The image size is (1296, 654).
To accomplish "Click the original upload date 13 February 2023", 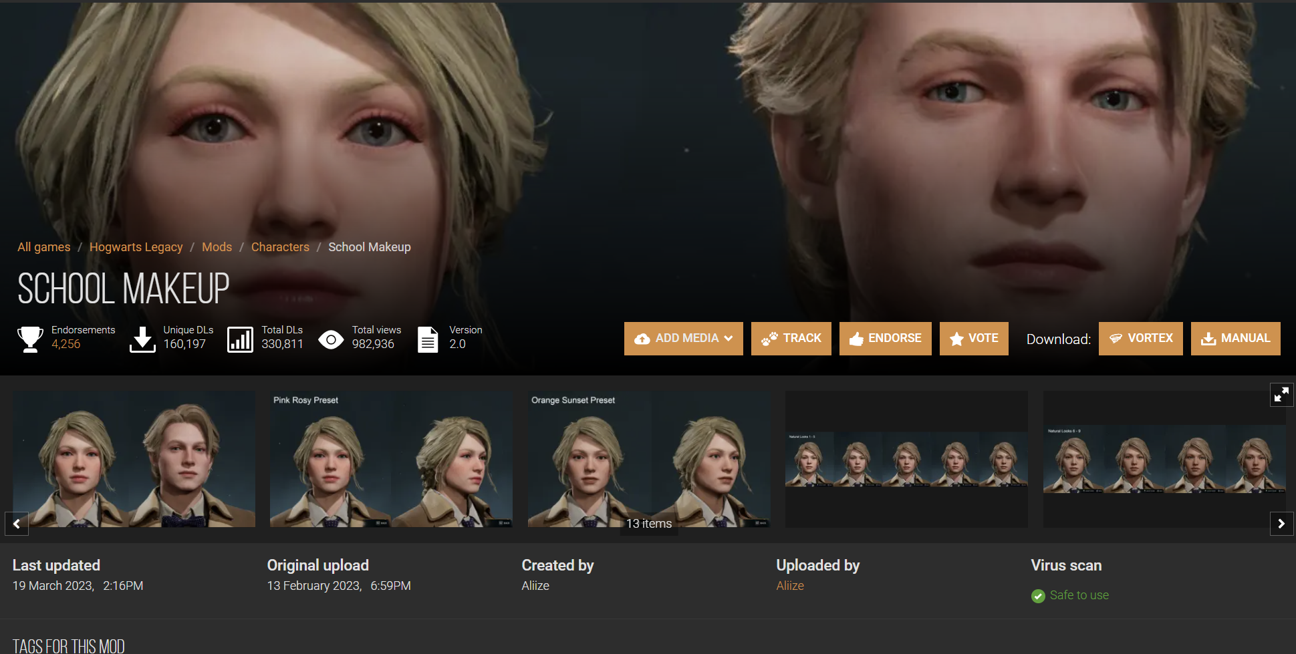I will [314, 586].
